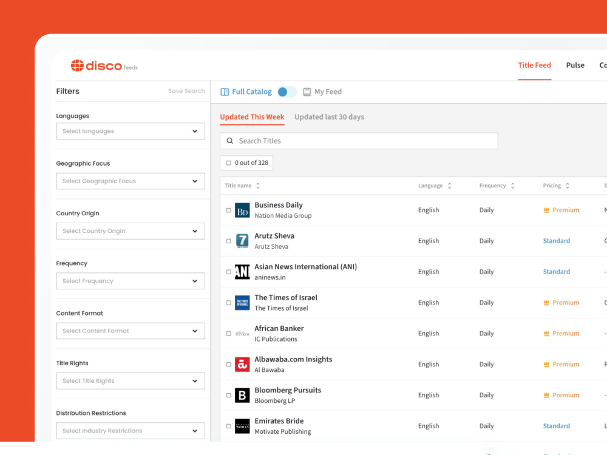
Task: Click the Nation Media Group text
Action: coord(283,215)
